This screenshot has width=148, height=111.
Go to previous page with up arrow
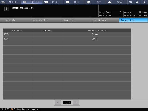coord(58,102)
